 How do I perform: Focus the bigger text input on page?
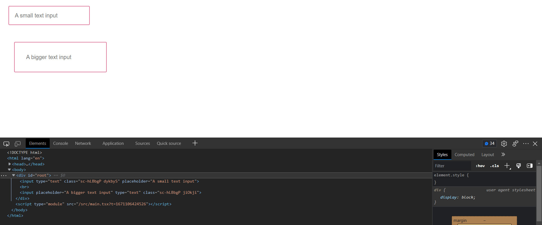(x=60, y=57)
